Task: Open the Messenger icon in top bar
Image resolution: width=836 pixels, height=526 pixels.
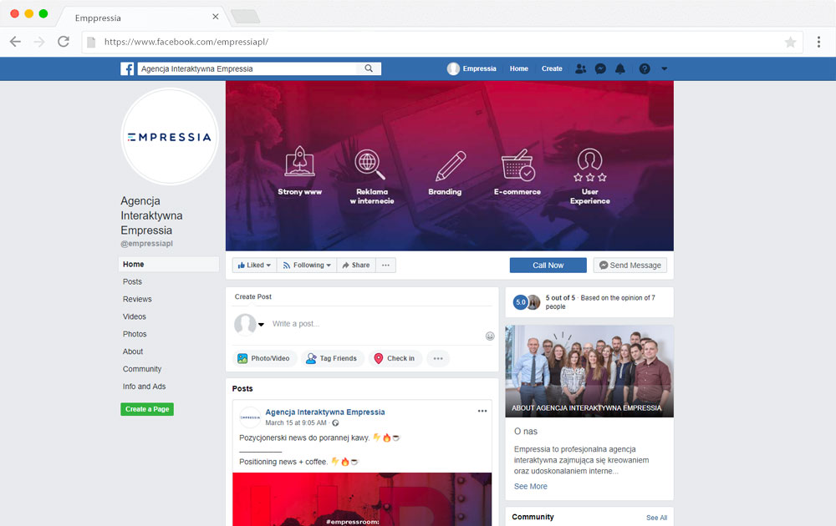Action: 600,68
